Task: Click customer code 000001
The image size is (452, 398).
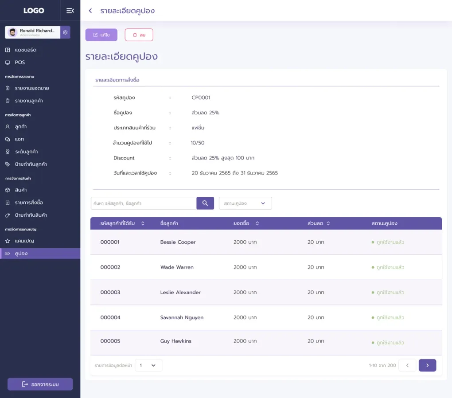Action: 110,242
